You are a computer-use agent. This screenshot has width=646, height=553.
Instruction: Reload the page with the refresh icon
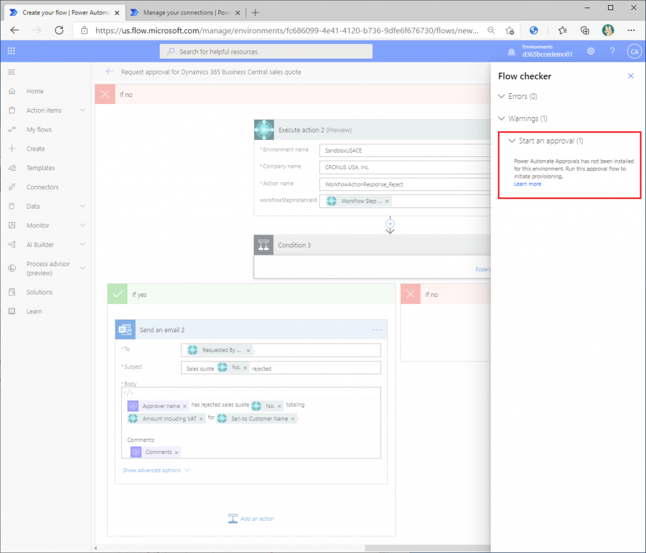tap(59, 30)
